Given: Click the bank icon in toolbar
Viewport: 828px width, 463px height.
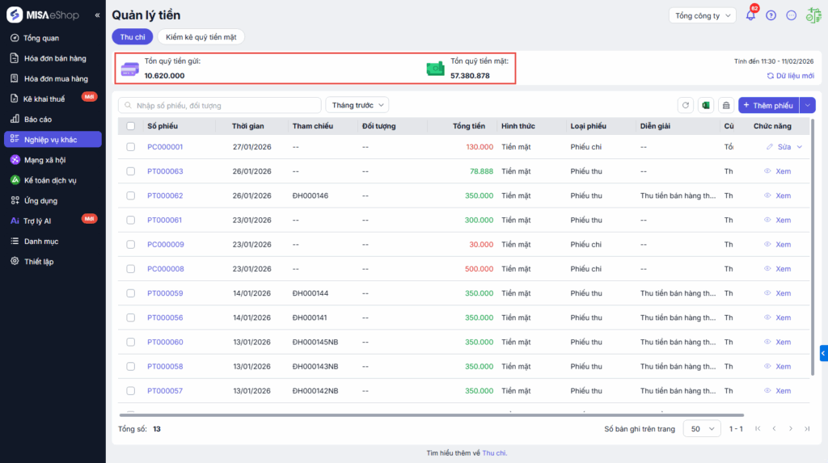Looking at the screenshot, I should pyautogui.click(x=725, y=105).
